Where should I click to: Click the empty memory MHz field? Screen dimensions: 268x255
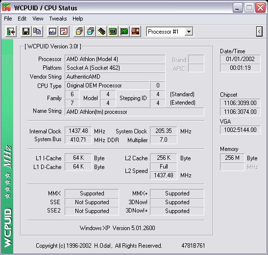tap(232, 167)
